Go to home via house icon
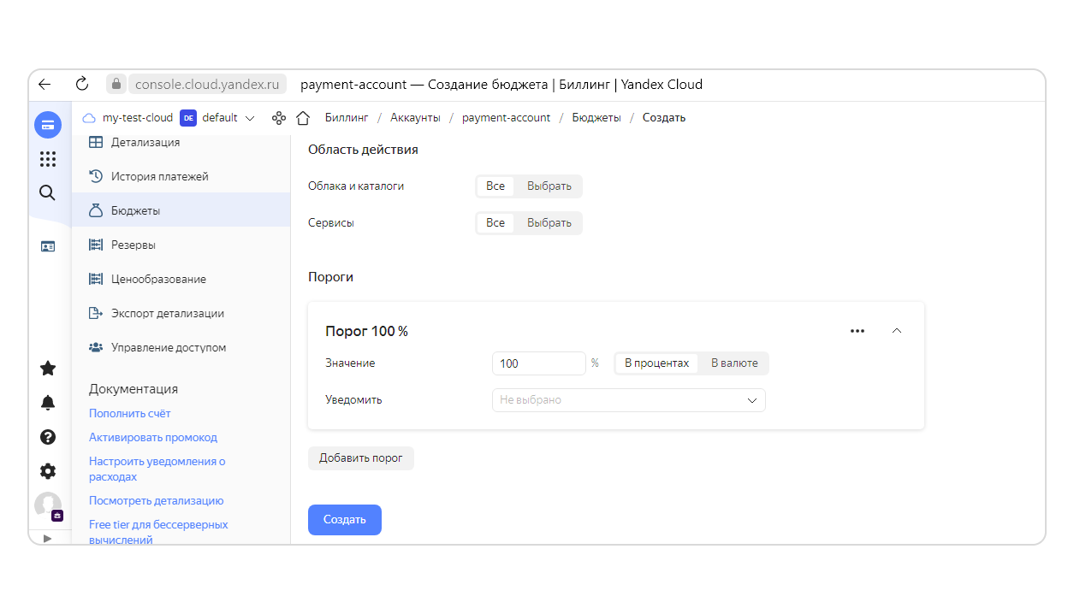 pyautogui.click(x=302, y=118)
